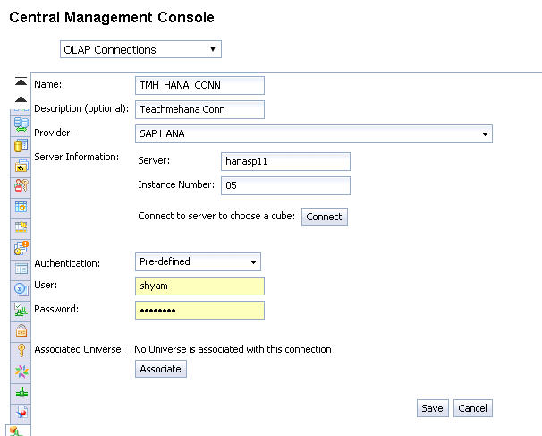Open the green connector sidebar icon
This screenshot has width=542, height=436.
pyautogui.click(x=21, y=392)
